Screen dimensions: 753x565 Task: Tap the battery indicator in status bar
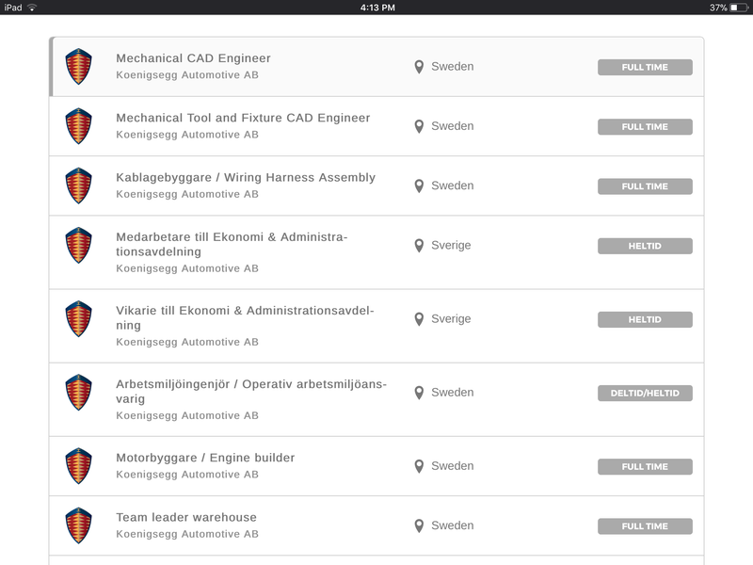pos(739,8)
